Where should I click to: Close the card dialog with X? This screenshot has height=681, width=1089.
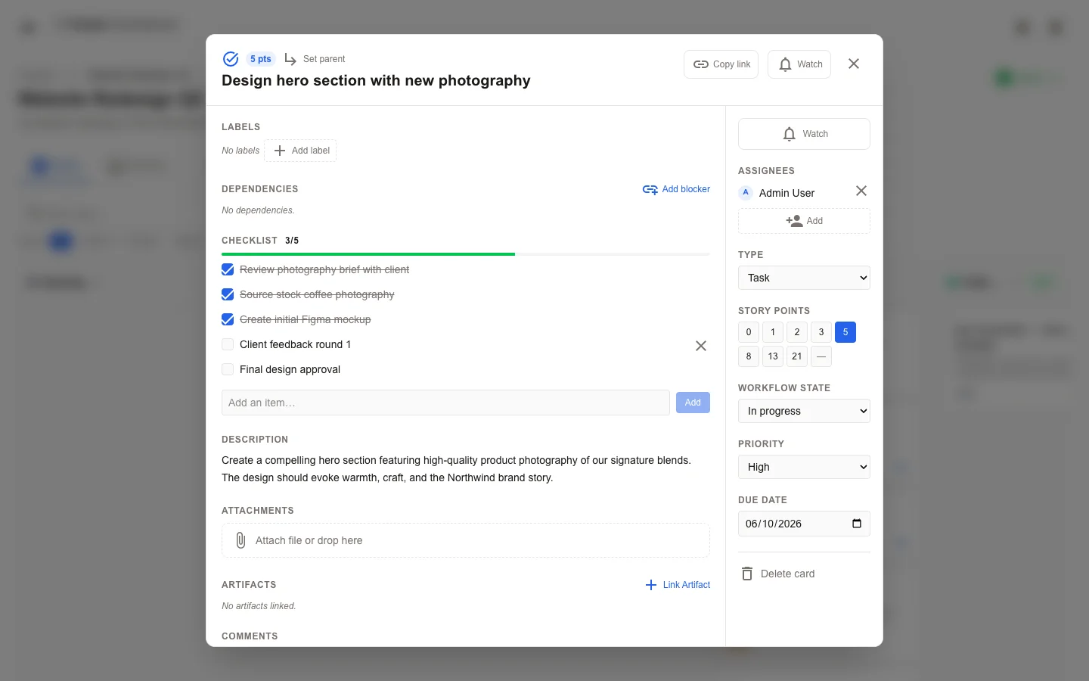[854, 64]
